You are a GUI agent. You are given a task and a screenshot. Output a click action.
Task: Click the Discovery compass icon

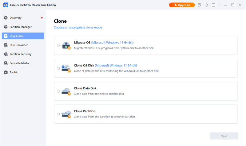pos(6,18)
